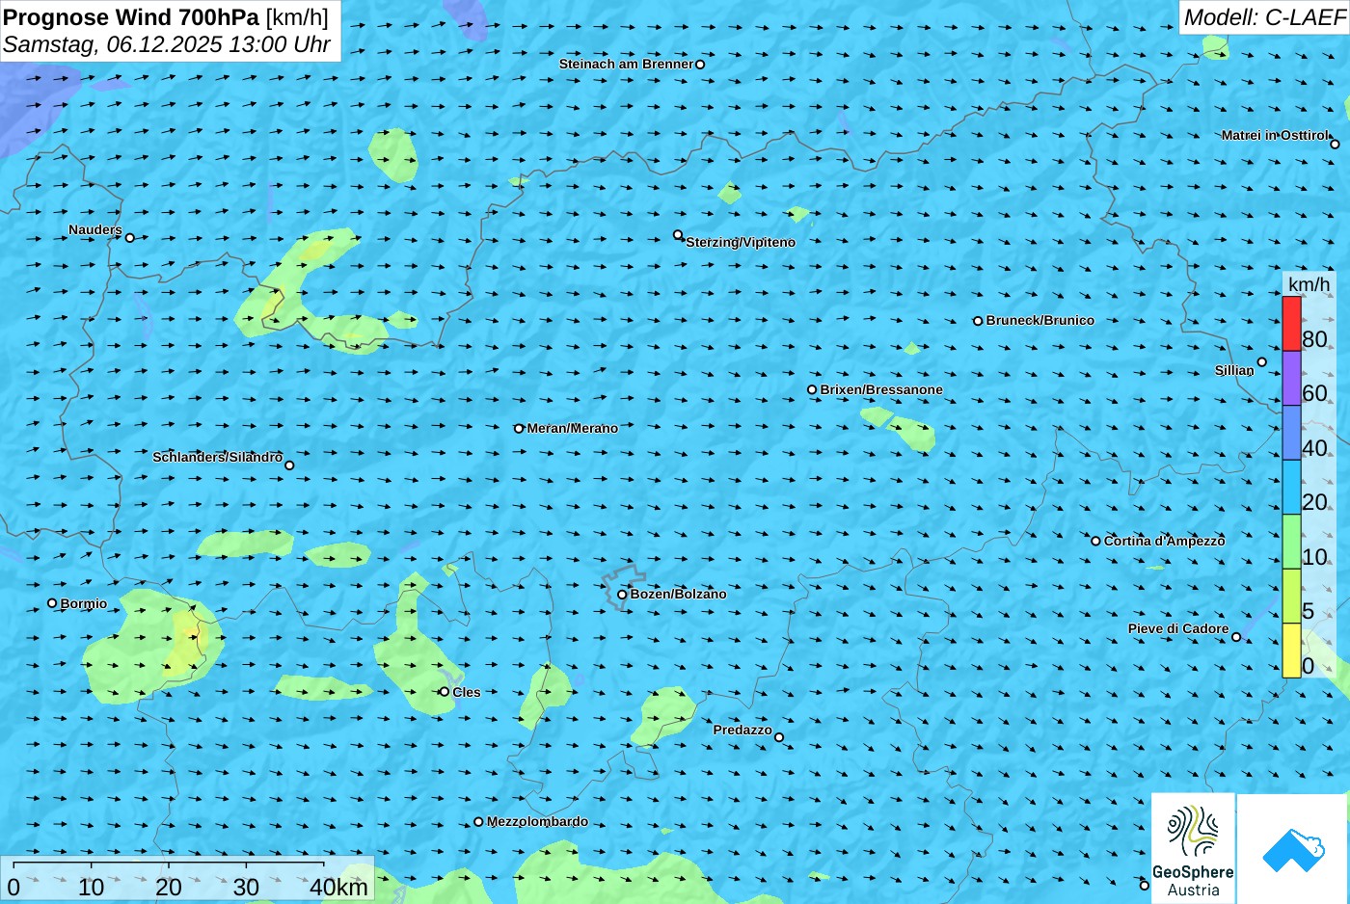Image resolution: width=1350 pixels, height=904 pixels.
Task: Click the Mezzolombardo marker dot
Action: point(478,822)
